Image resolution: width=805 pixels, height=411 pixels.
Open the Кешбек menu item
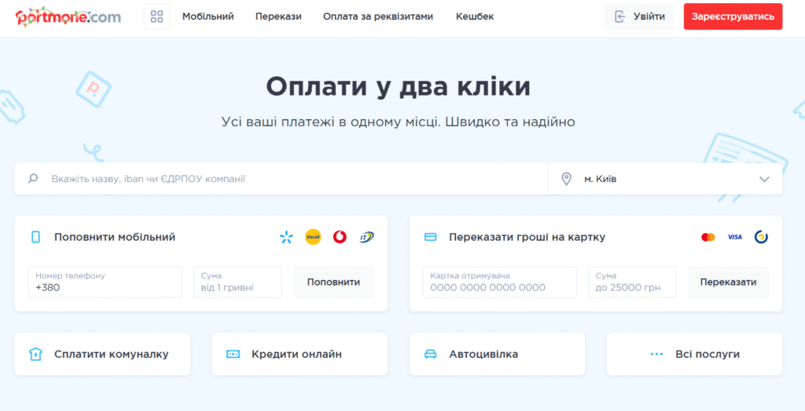pos(475,16)
